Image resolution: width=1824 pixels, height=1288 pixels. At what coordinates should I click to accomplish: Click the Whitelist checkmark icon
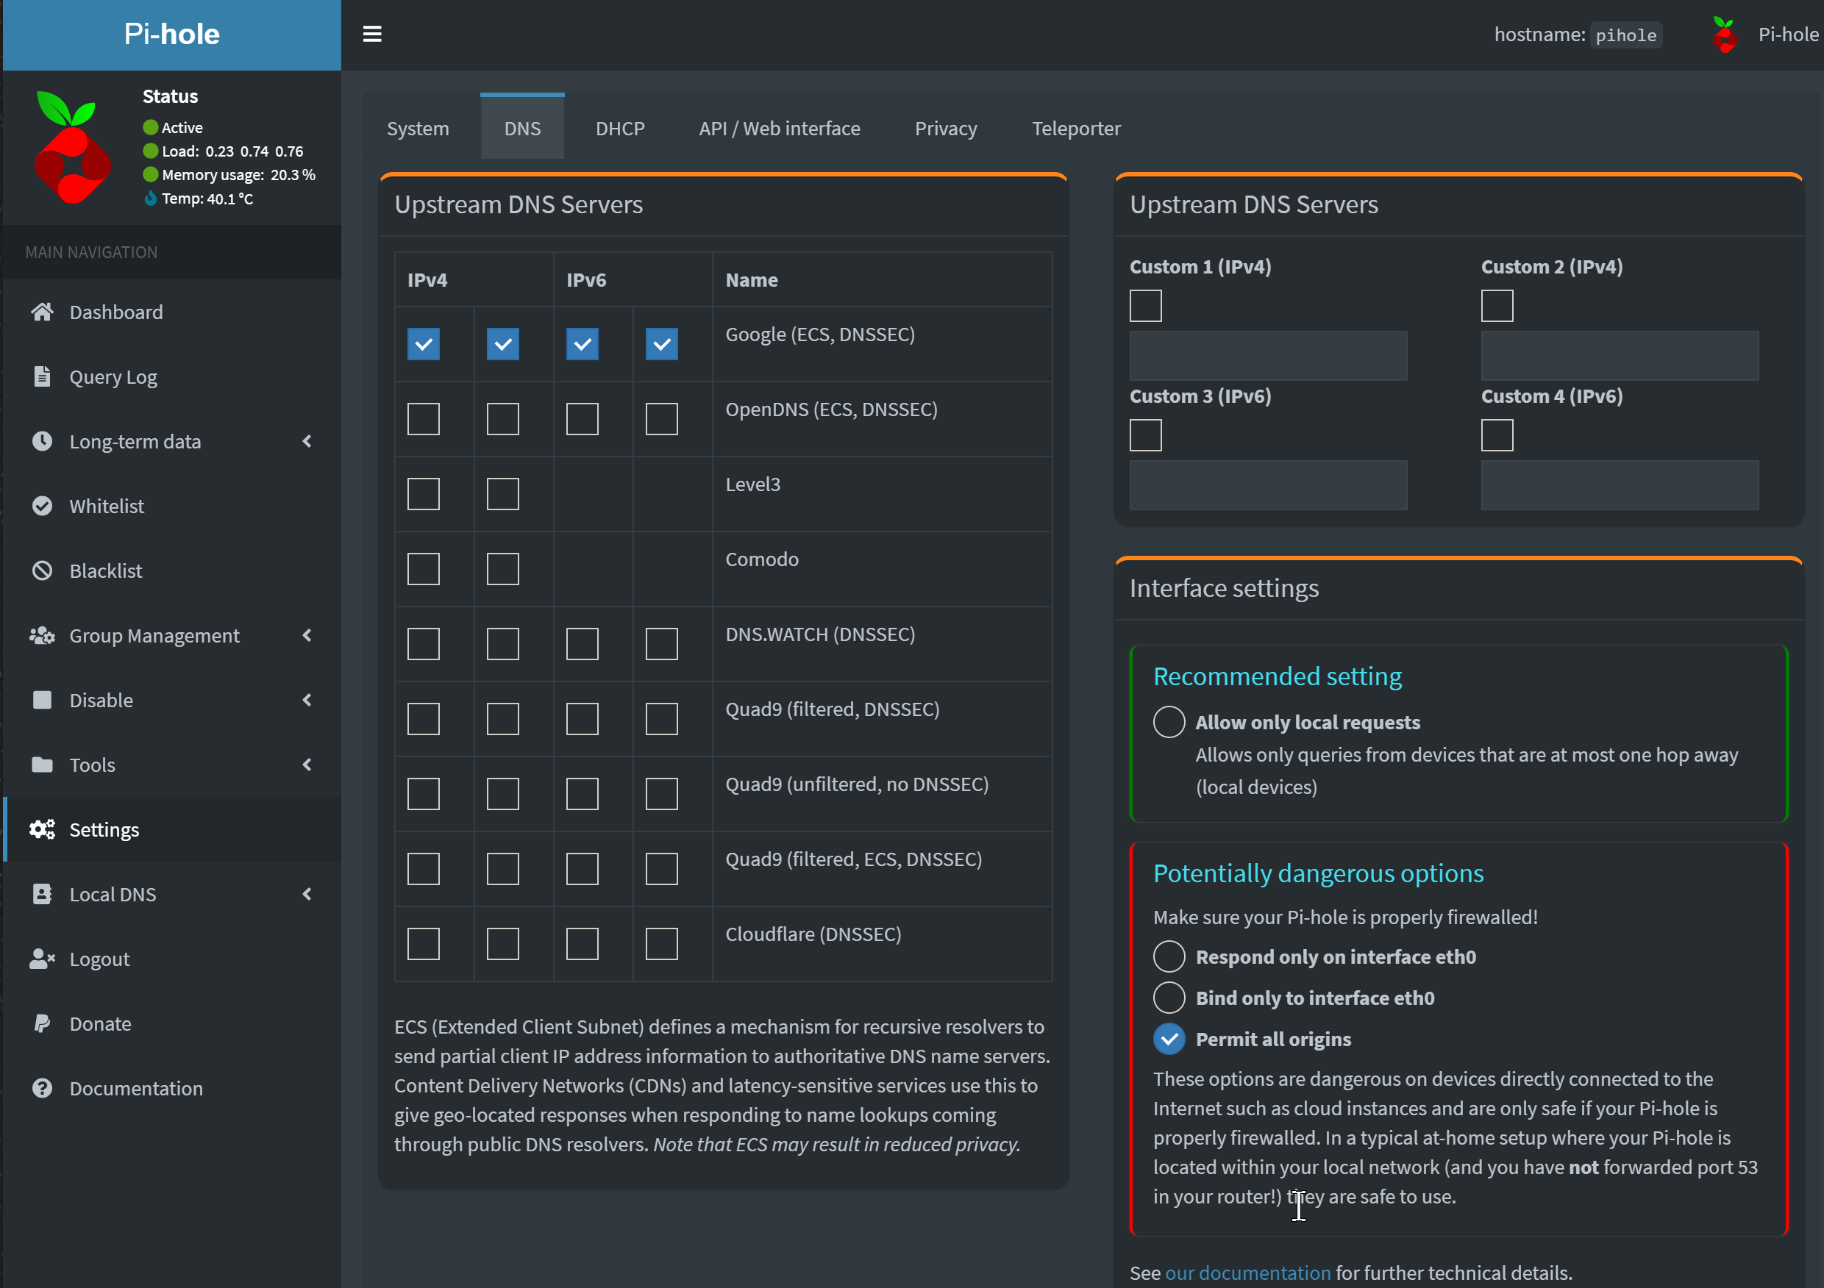42,506
